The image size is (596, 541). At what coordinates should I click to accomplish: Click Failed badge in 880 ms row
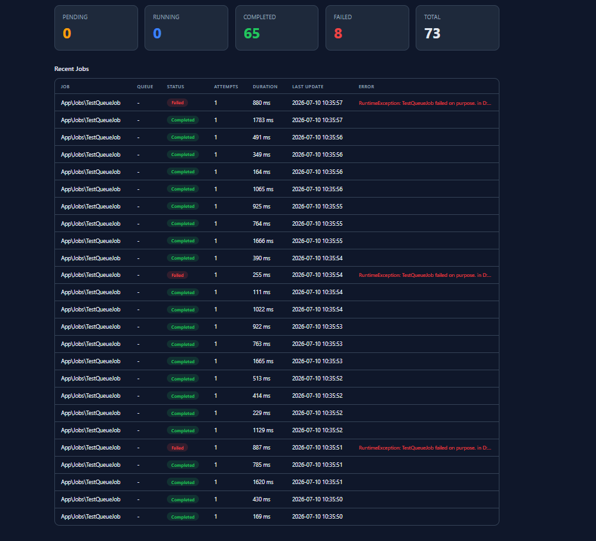(x=178, y=103)
